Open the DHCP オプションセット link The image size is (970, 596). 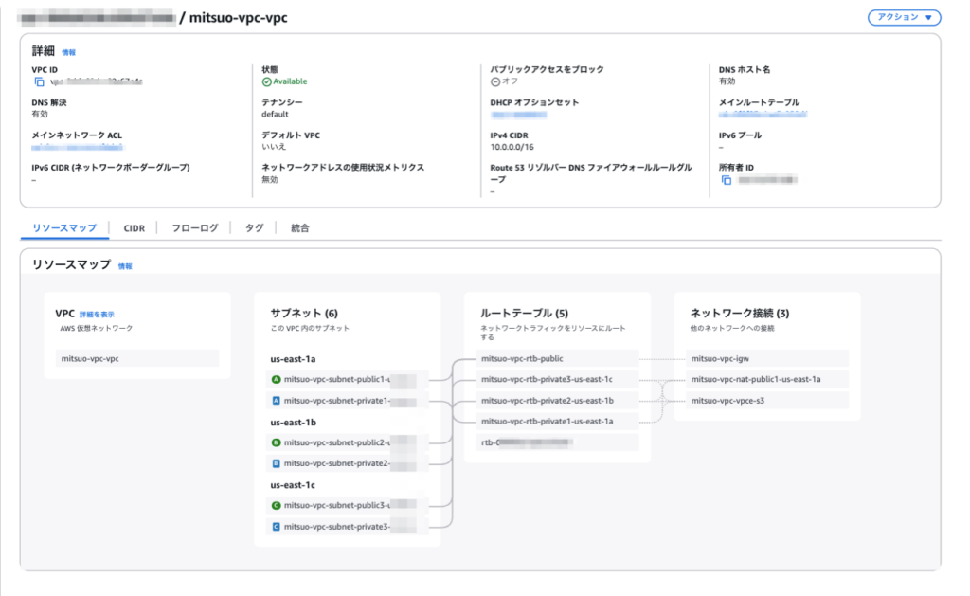click(x=521, y=117)
